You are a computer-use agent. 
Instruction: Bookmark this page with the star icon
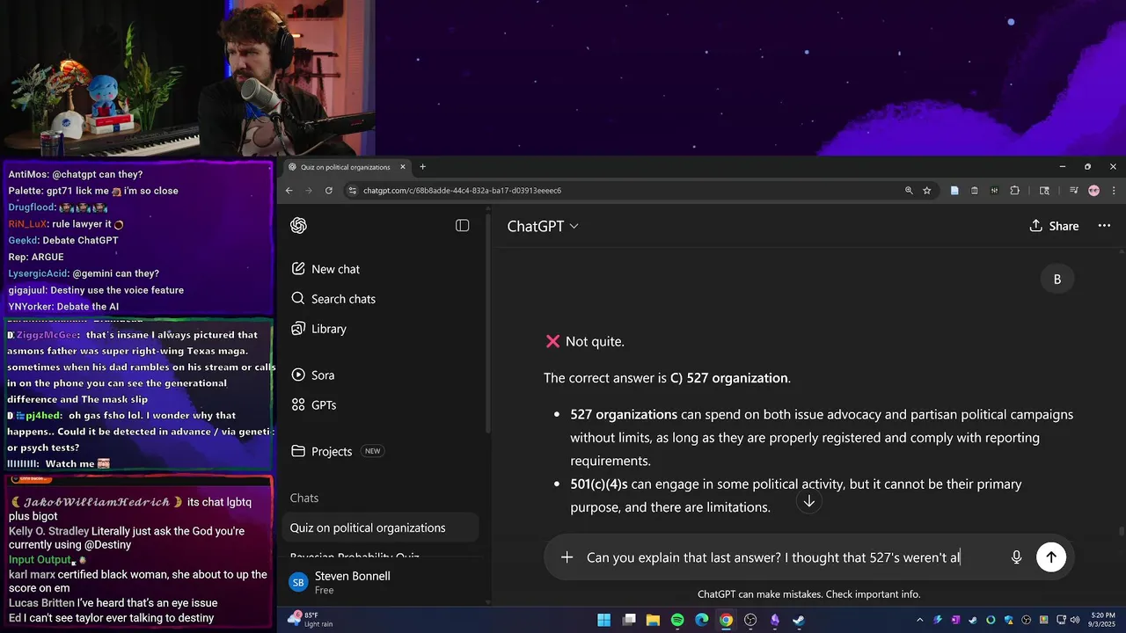pyautogui.click(x=926, y=190)
